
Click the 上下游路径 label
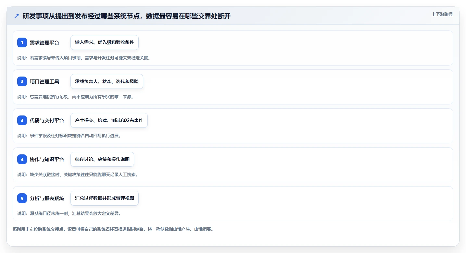[x=442, y=14]
